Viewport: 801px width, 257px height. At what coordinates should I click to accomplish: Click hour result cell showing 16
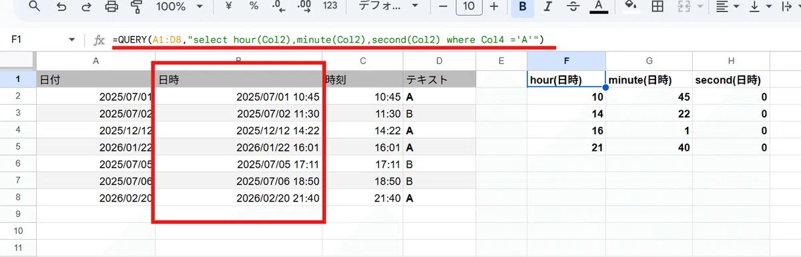566,130
